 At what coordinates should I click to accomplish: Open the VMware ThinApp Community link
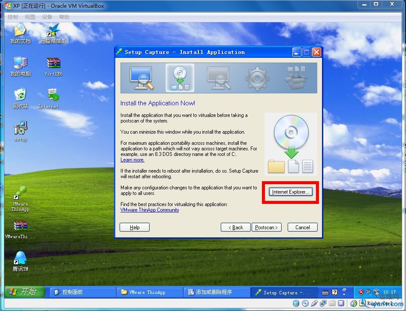150,210
